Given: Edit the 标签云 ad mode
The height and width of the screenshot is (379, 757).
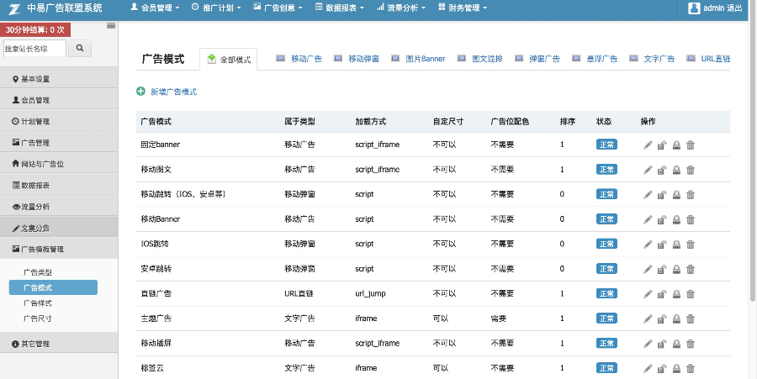Looking at the screenshot, I should pos(648,368).
